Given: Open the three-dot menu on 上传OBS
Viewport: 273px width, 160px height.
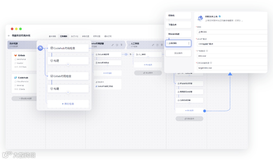Looking at the screenshot, I should [x=189, y=43].
